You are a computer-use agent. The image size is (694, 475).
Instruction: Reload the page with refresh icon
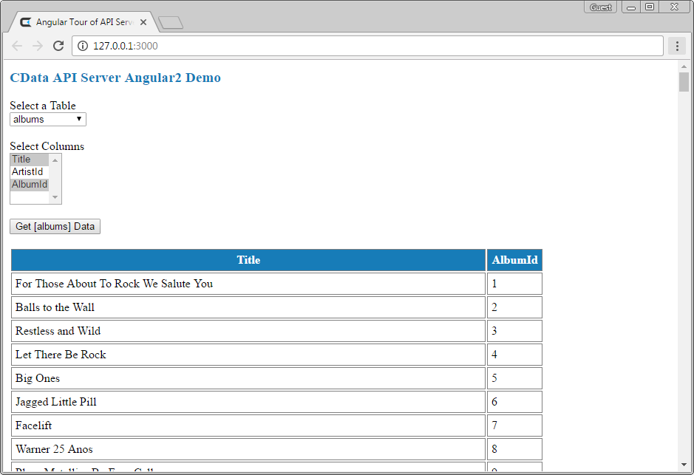(58, 46)
